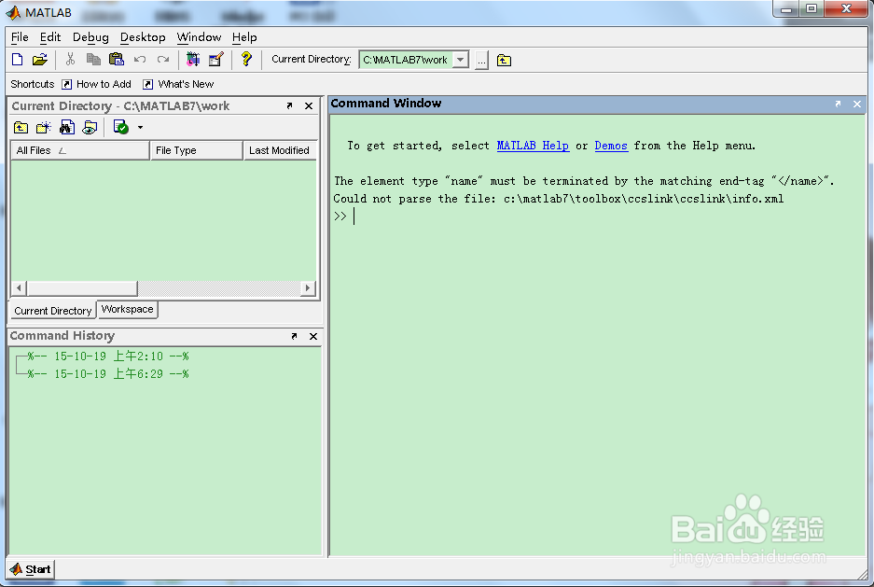
Task: Open the Help menu
Action: pos(244,37)
